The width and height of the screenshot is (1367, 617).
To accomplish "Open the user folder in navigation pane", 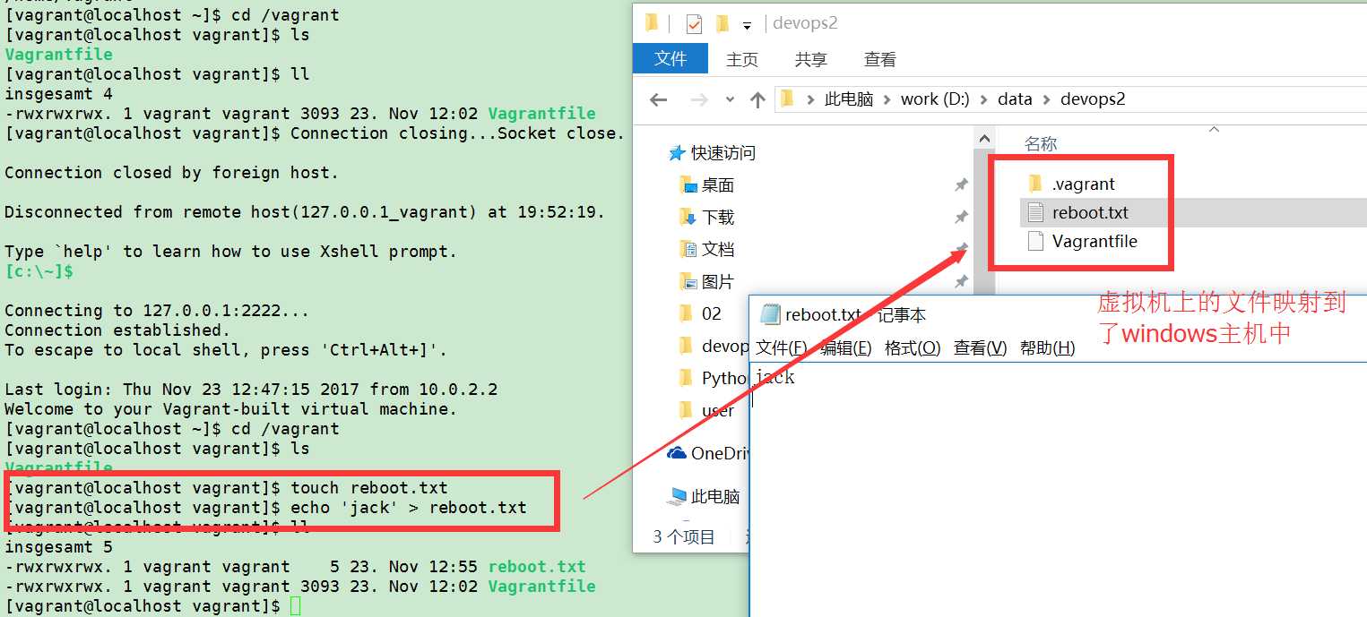I will 718,411.
